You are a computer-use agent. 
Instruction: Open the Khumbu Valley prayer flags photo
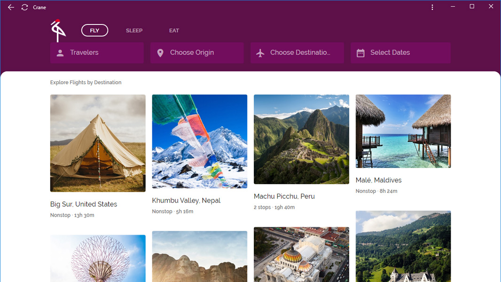[200, 141]
